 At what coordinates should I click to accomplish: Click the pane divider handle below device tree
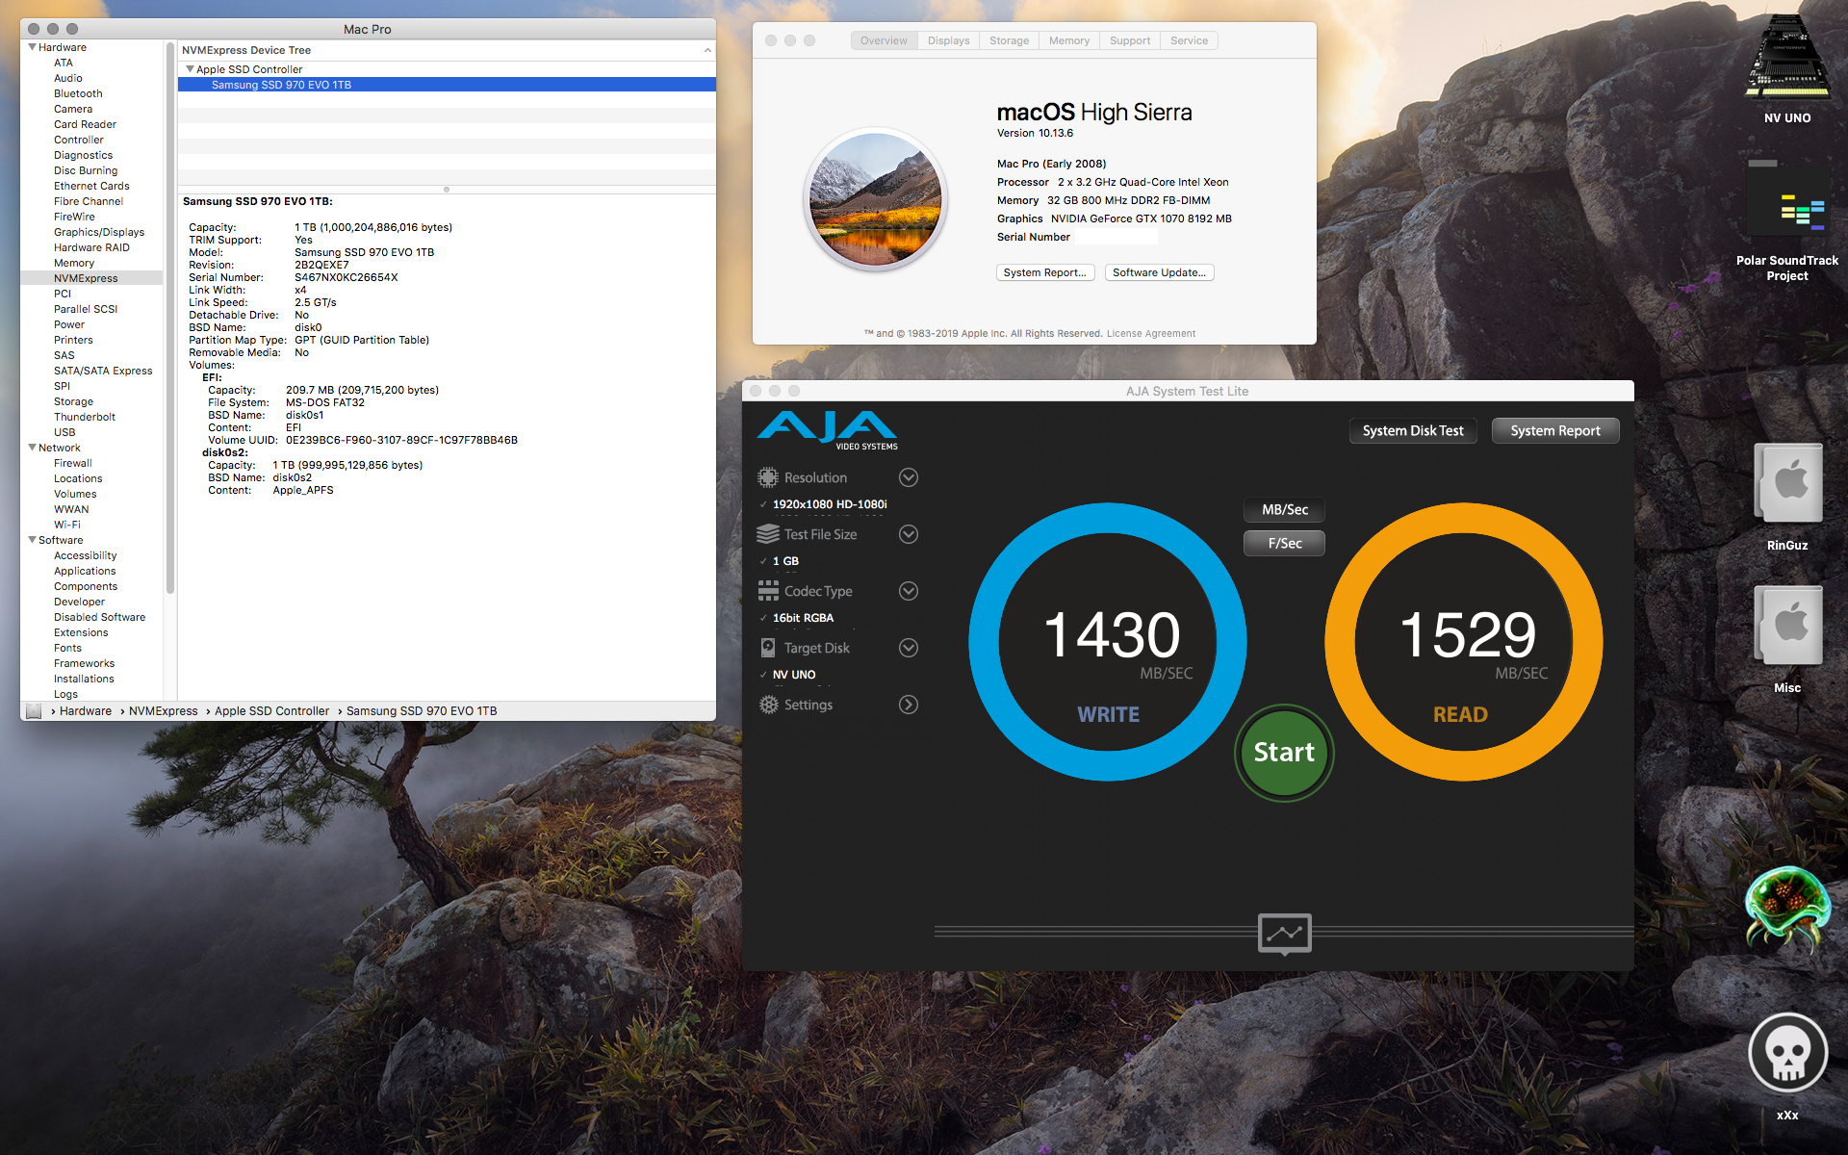tap(447, 190)
